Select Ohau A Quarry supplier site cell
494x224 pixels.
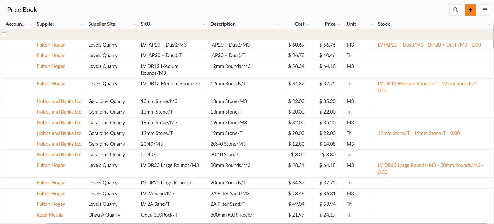coord(104,215)
